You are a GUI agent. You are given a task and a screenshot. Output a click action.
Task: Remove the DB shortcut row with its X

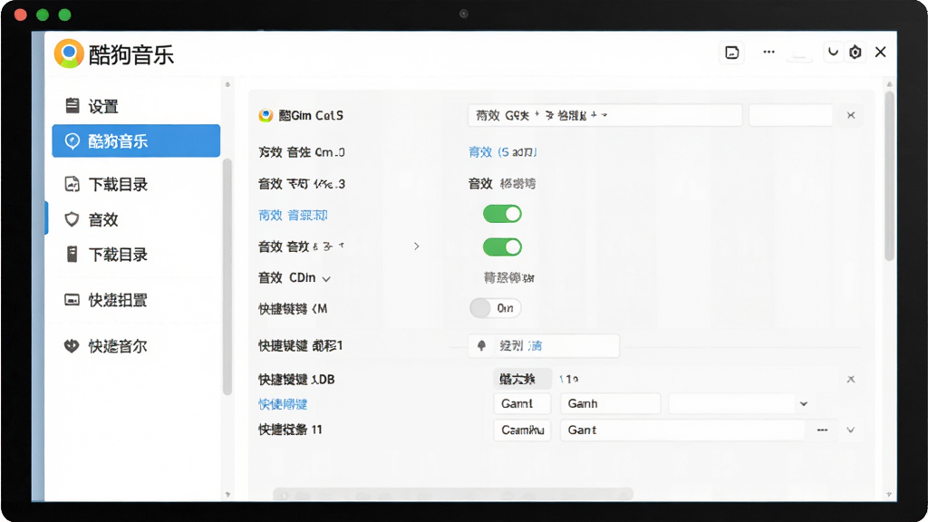pyautogui.click(x=850, y=380)
